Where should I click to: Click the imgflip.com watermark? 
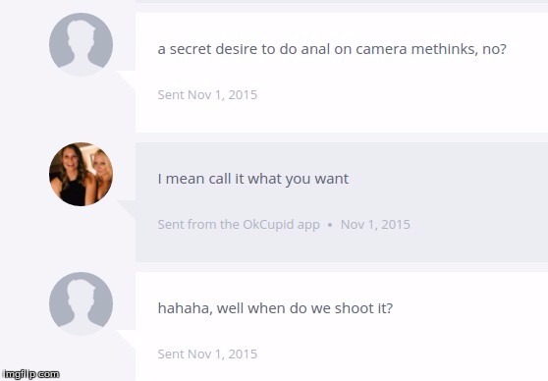pyautogui.click(x=30, y=374)
